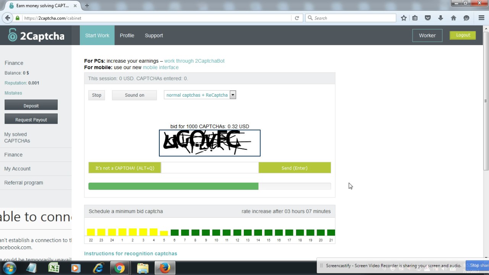Launch Internet Explorer from the taskbar
Viewport: 489px width, 275px height.
click(x=98, y=268)
